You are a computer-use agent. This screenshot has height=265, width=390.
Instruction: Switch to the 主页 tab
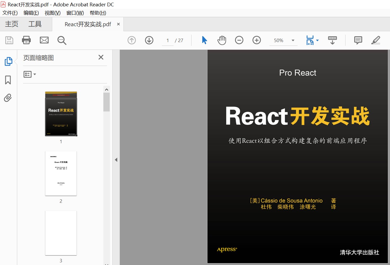coord(12,24)
